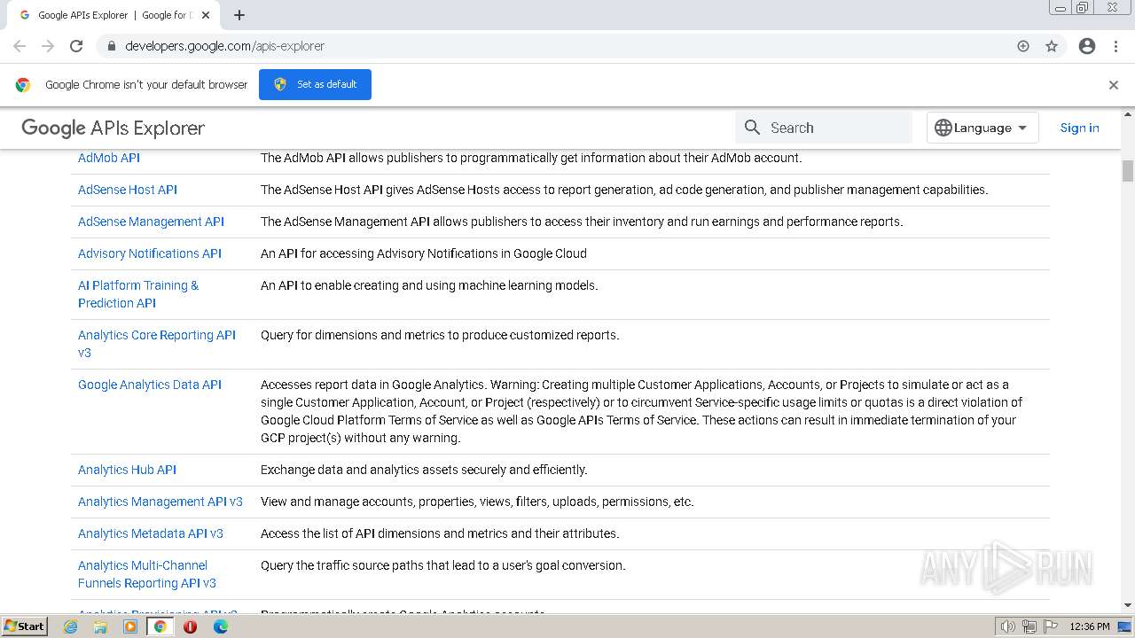Click 'View and manage accounts, properties' description
This screenshot has height=638, width=1135.
click(477, 502)
